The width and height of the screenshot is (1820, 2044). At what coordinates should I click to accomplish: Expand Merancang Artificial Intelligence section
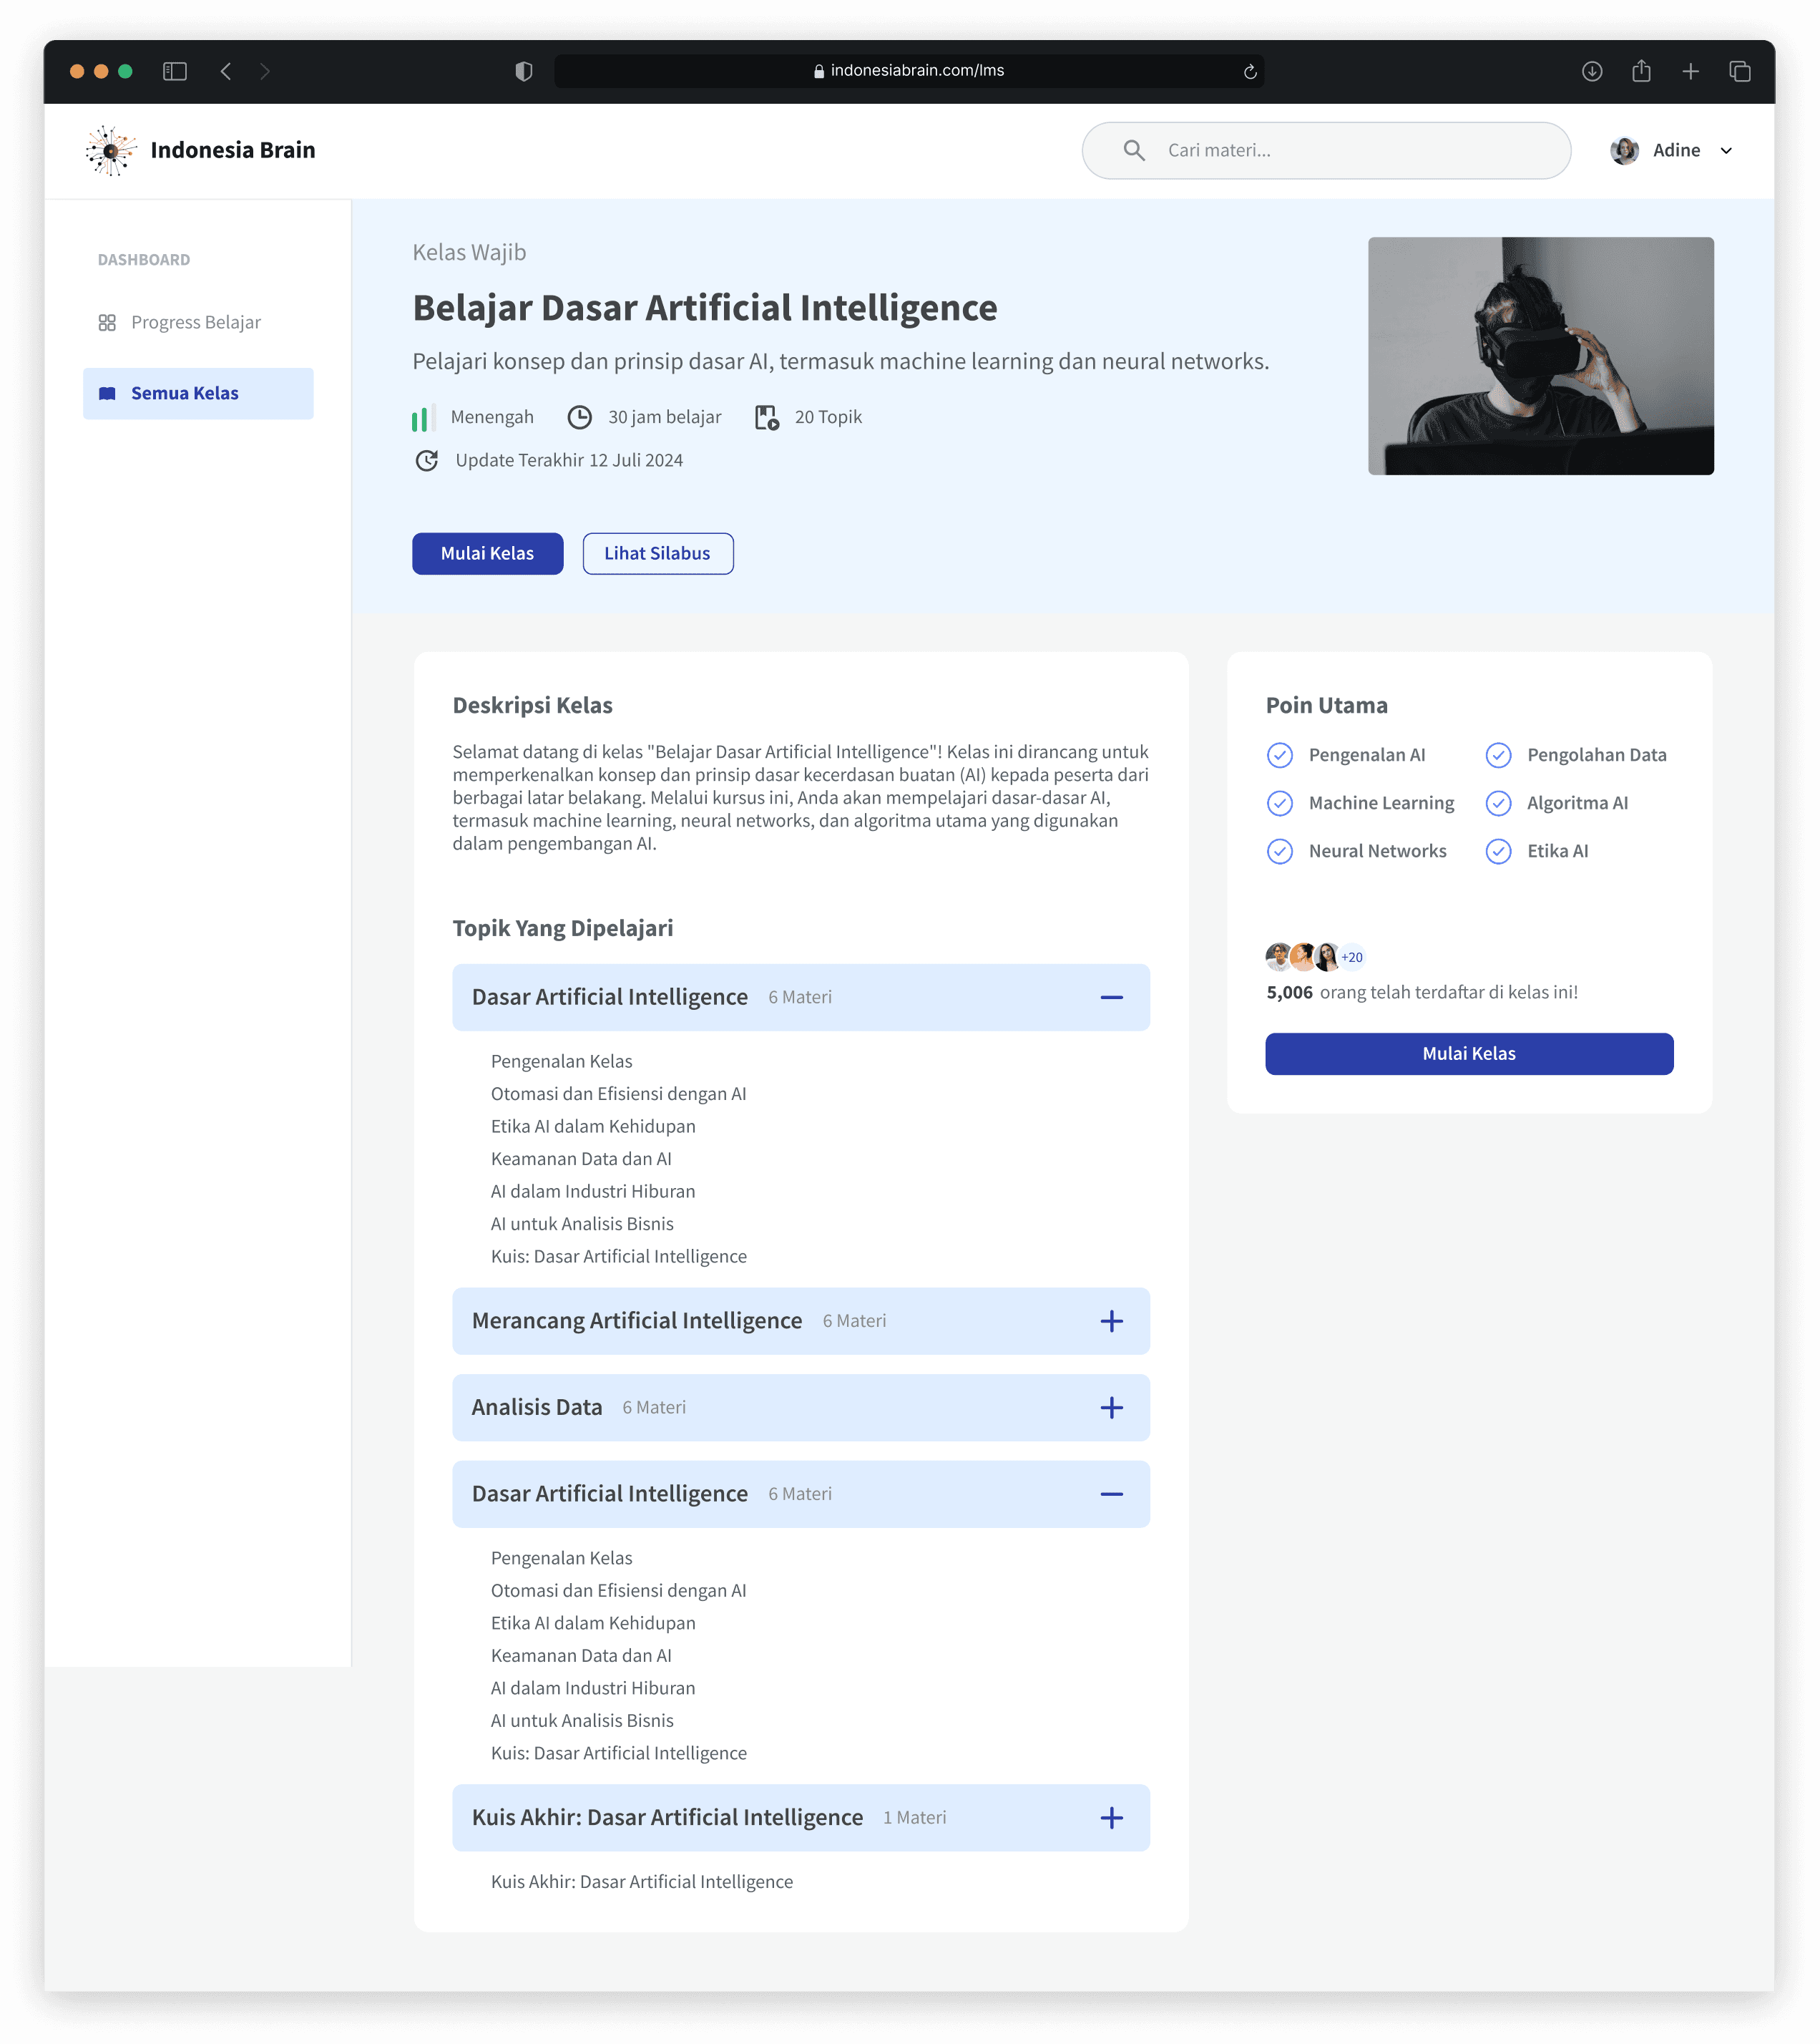click(x=1111, y=1320)
